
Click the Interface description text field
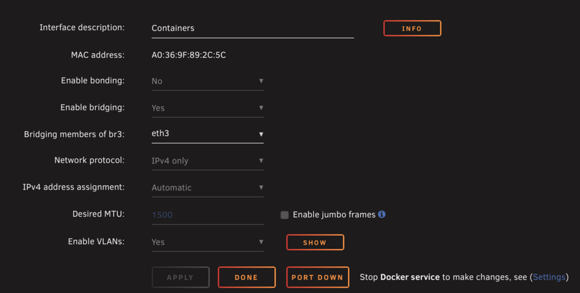253,28
